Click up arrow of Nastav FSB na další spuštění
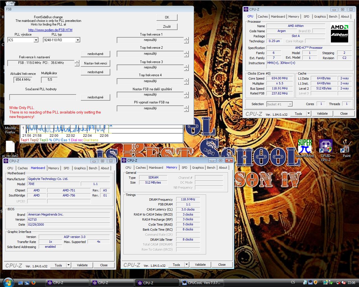 [186, 93]
